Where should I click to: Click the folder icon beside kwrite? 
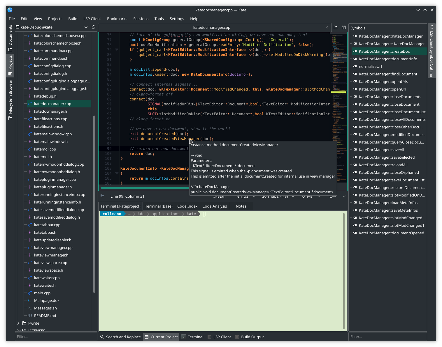click(24, 323)
